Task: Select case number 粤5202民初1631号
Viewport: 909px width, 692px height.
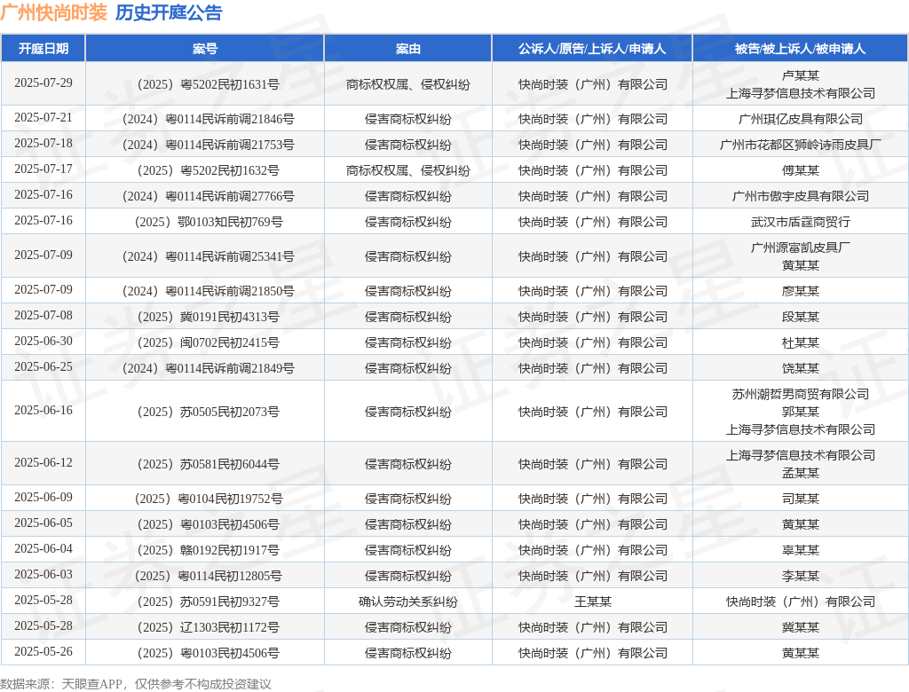Action: pos(208,84)
